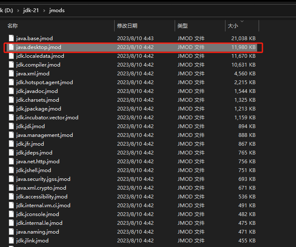Click the jdk.jshell.jmod file icon

[x=11, y=170]
